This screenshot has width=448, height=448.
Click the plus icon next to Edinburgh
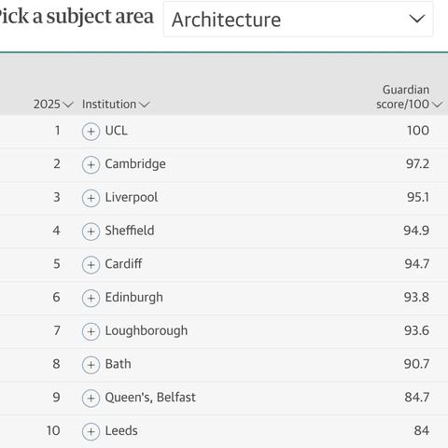[x=91, y=298]
